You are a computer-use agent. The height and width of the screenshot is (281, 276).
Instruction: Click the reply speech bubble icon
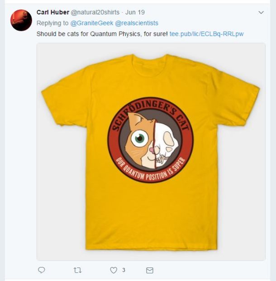click(42, 270)
